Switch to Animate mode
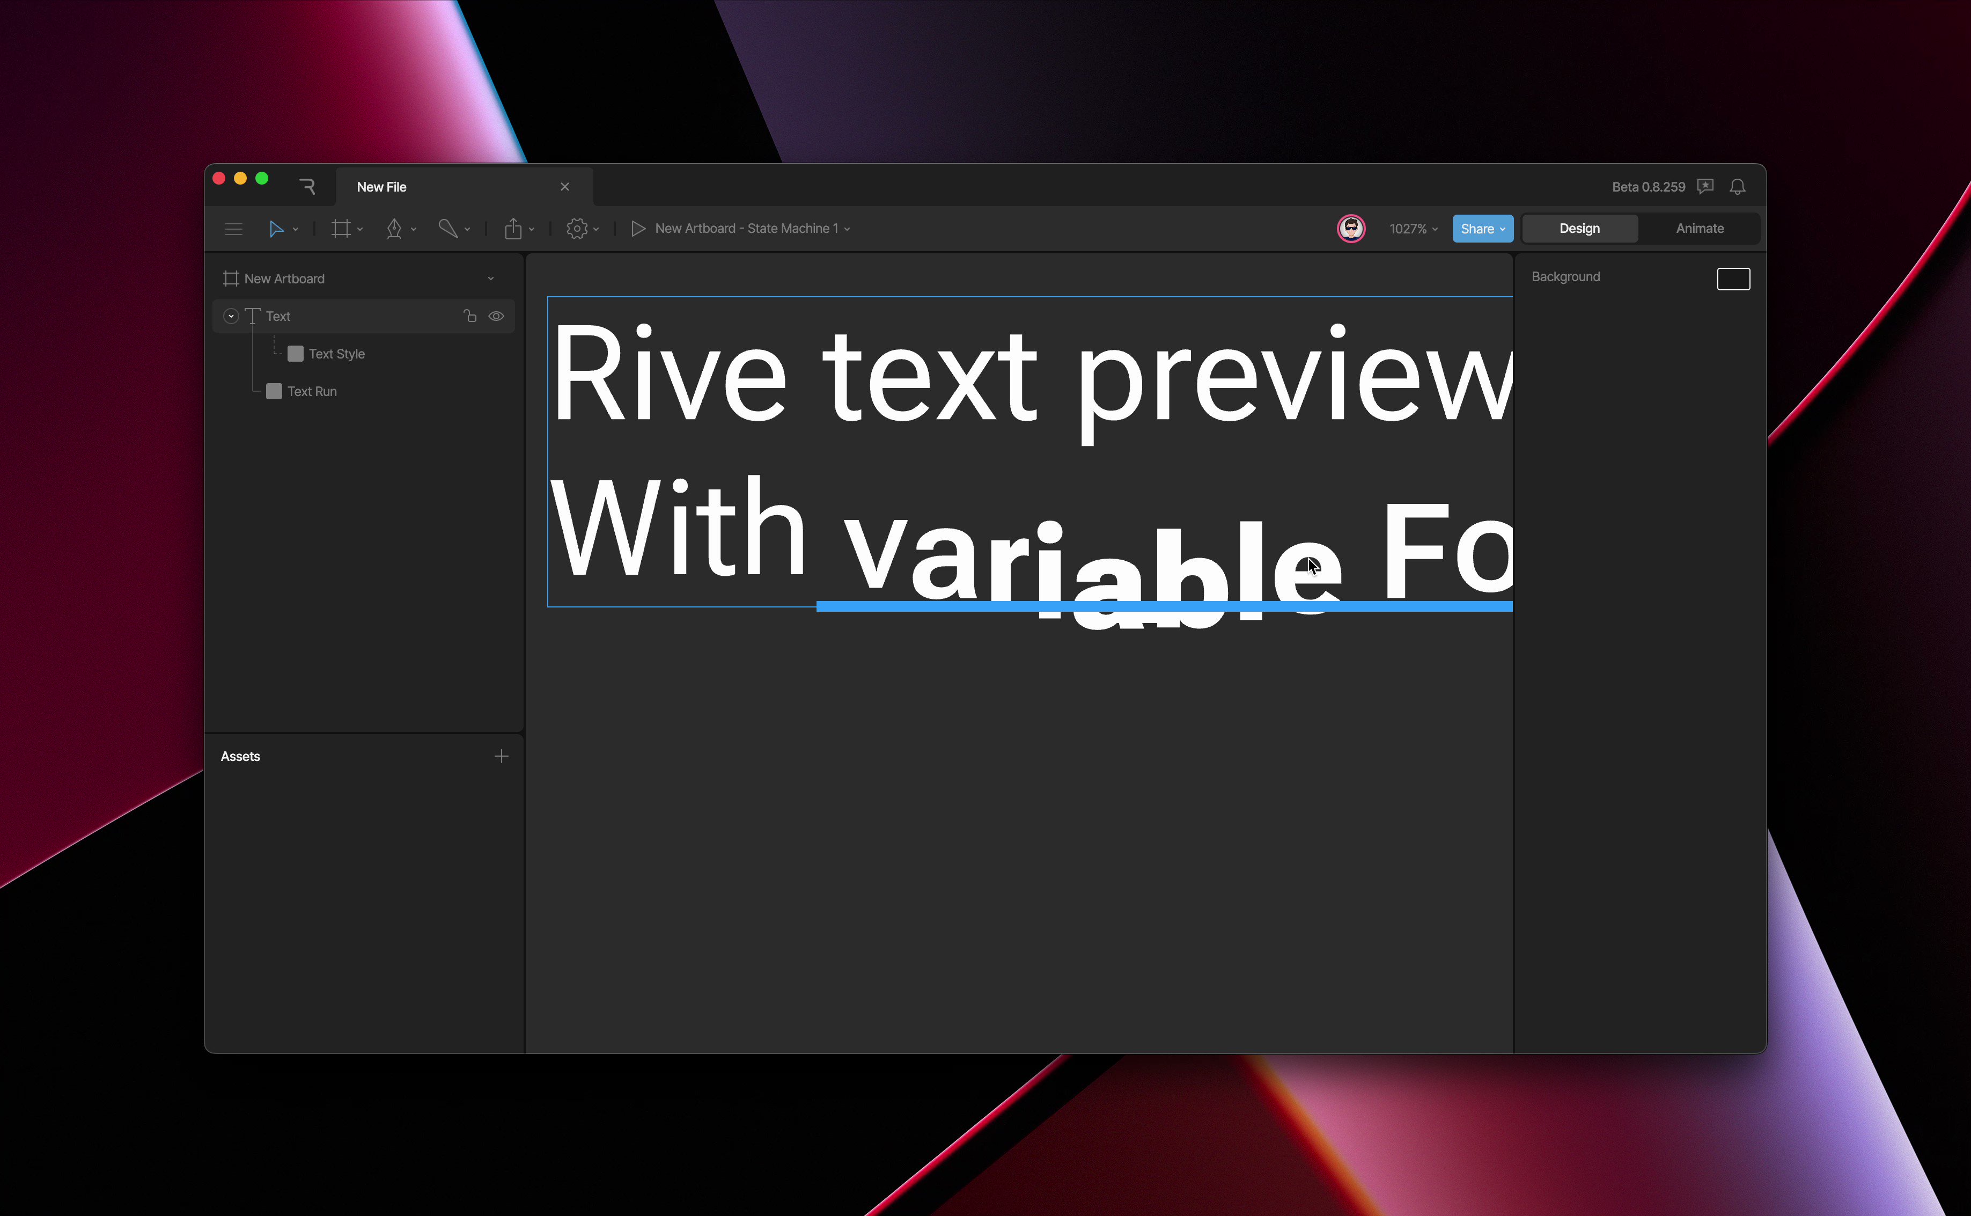Viewport: 1971px width, 1216px height. (1700, 229)
